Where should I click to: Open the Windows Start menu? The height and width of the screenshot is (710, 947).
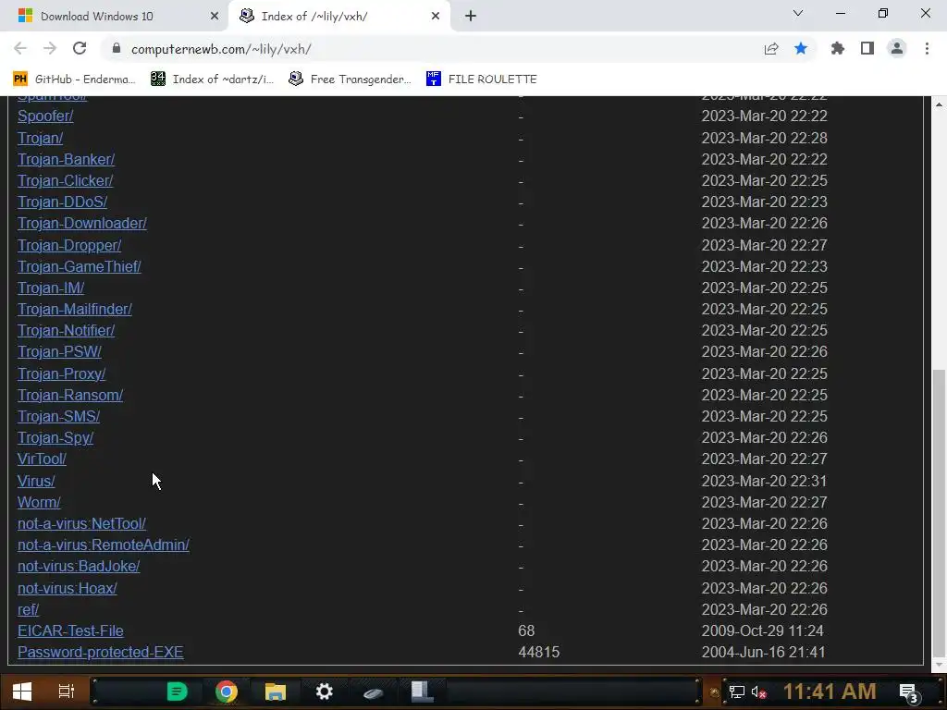[x=22, y=692]
